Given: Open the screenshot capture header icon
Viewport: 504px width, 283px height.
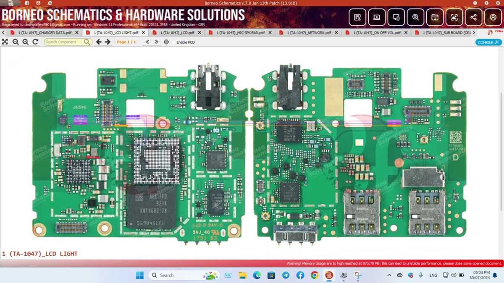Looking at the screenshot, I should pos(454,18).
